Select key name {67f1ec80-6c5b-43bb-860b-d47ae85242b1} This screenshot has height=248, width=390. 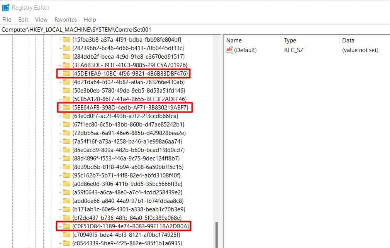click(128, 124)
